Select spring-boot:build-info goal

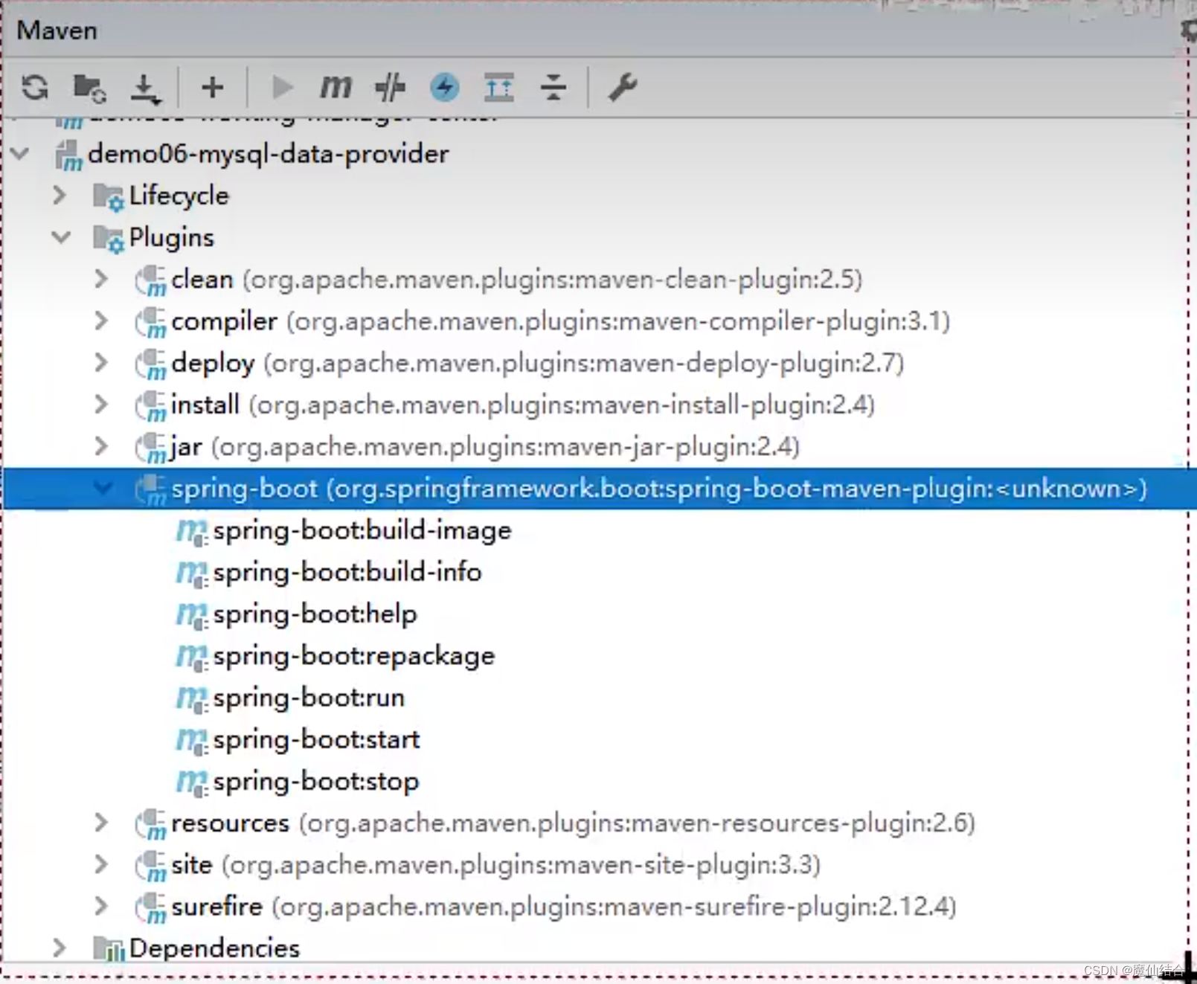(347, 572)
